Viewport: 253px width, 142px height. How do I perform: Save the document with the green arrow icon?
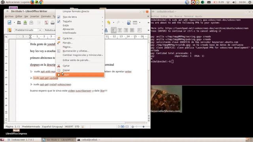pyautogui.click(x=25, y=22)
